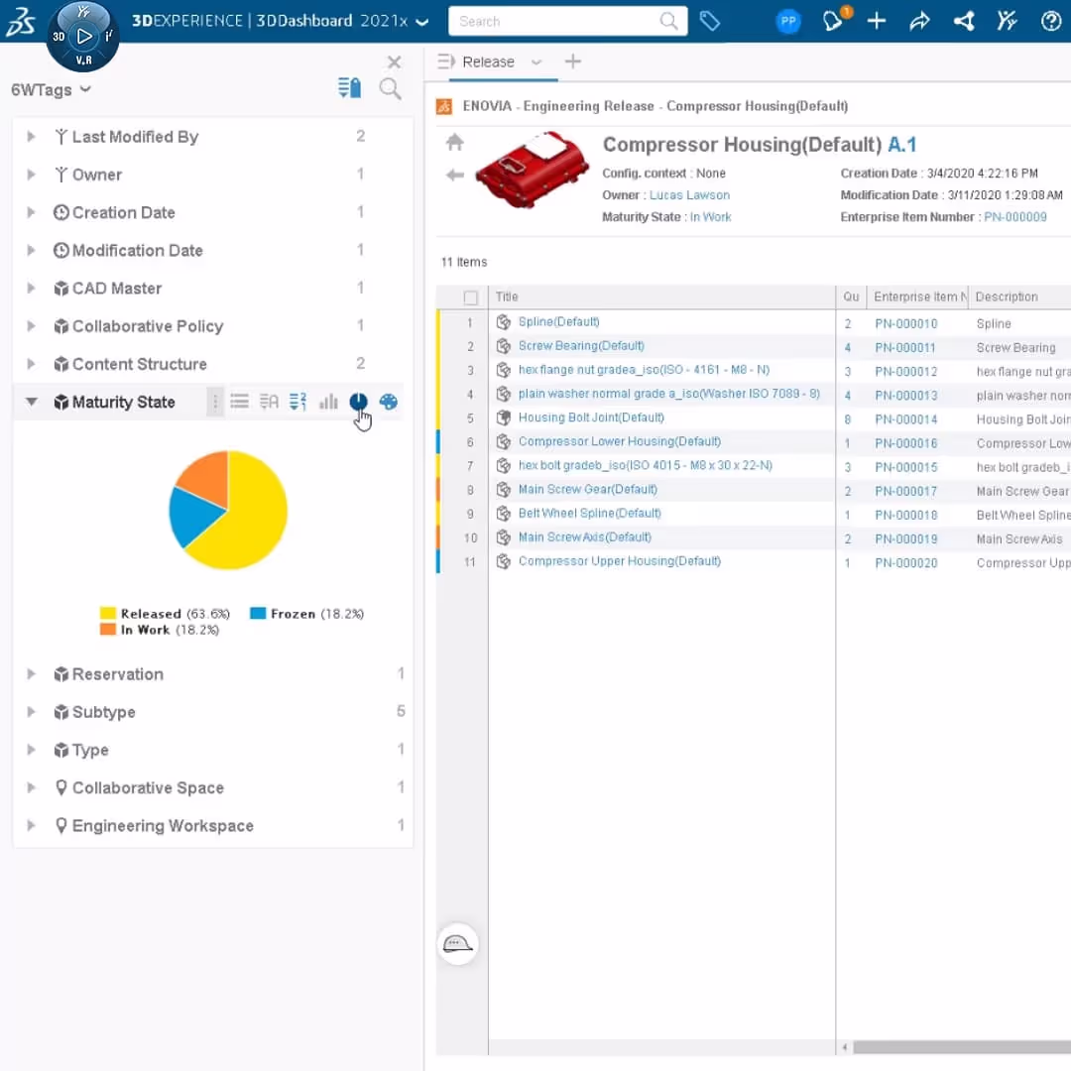Click the back arrow in Engineering Release
1071x1071 pixels.
[x=455, y=176]
